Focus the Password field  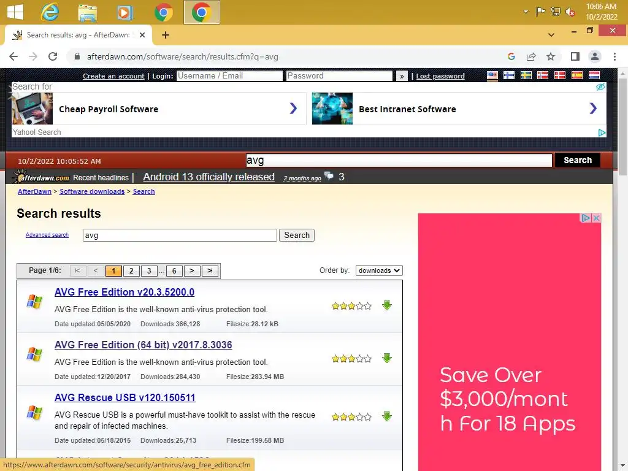(339, 75)
